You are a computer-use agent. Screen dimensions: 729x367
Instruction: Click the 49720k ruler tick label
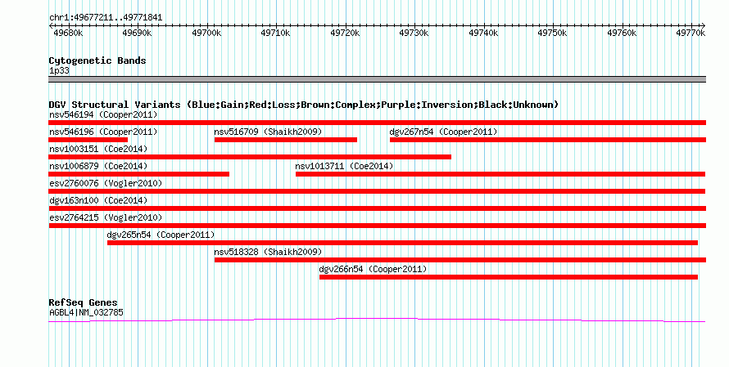(345, 33)
